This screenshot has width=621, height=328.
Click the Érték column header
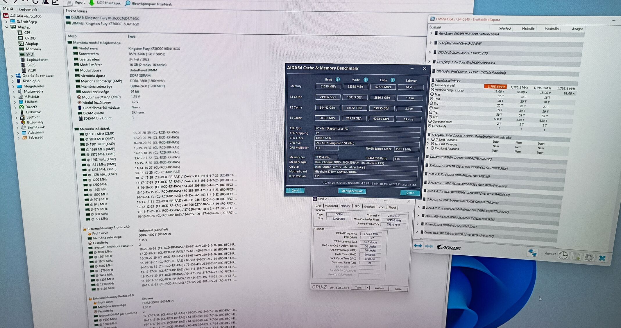coord(132,37)
